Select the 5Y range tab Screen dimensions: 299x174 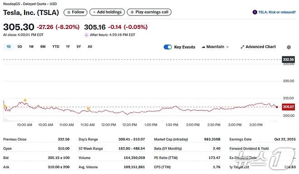[x=79, y=47]
